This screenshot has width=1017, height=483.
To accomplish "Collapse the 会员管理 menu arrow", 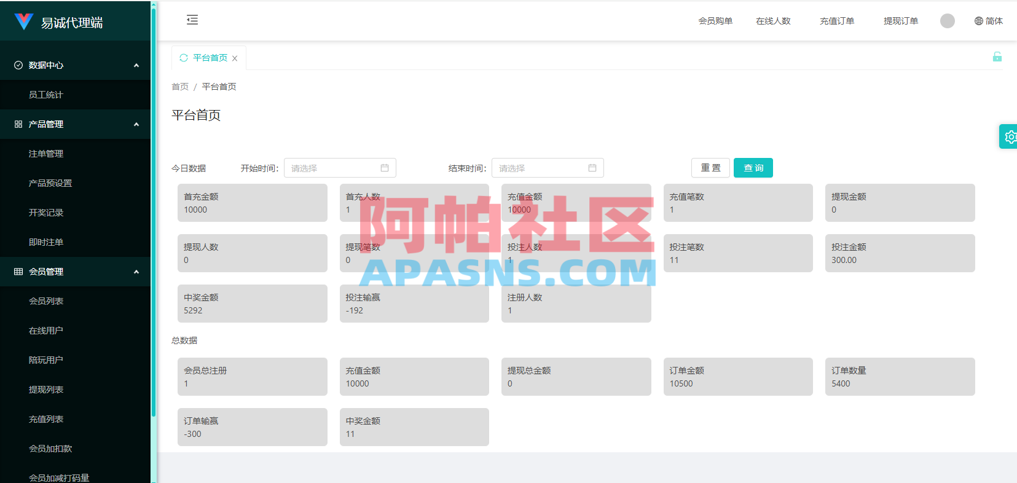I will point(136,272).
